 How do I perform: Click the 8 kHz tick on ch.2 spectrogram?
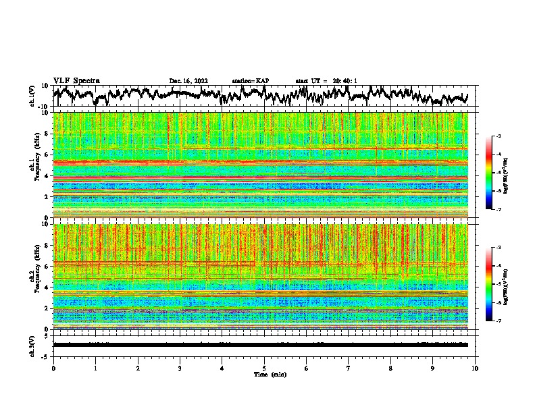coord(47,246)
